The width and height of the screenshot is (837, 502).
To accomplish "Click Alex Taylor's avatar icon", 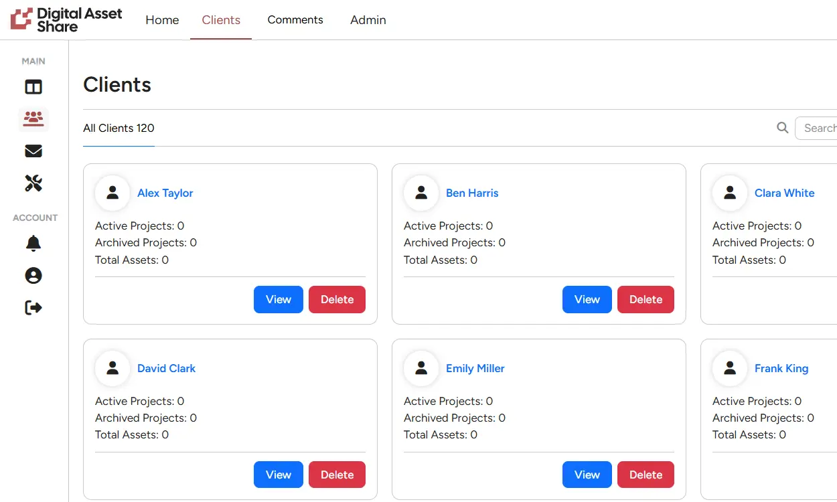I will (x=112, y=193).
